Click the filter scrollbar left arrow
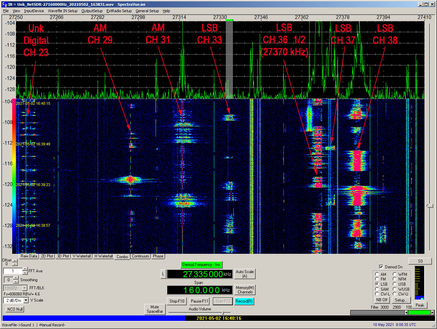The image size is (437, 329). tap(406, 312)
